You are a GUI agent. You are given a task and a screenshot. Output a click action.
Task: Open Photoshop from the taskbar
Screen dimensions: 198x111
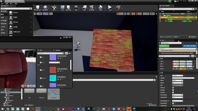pyautogui.click(x=43, y=109)
